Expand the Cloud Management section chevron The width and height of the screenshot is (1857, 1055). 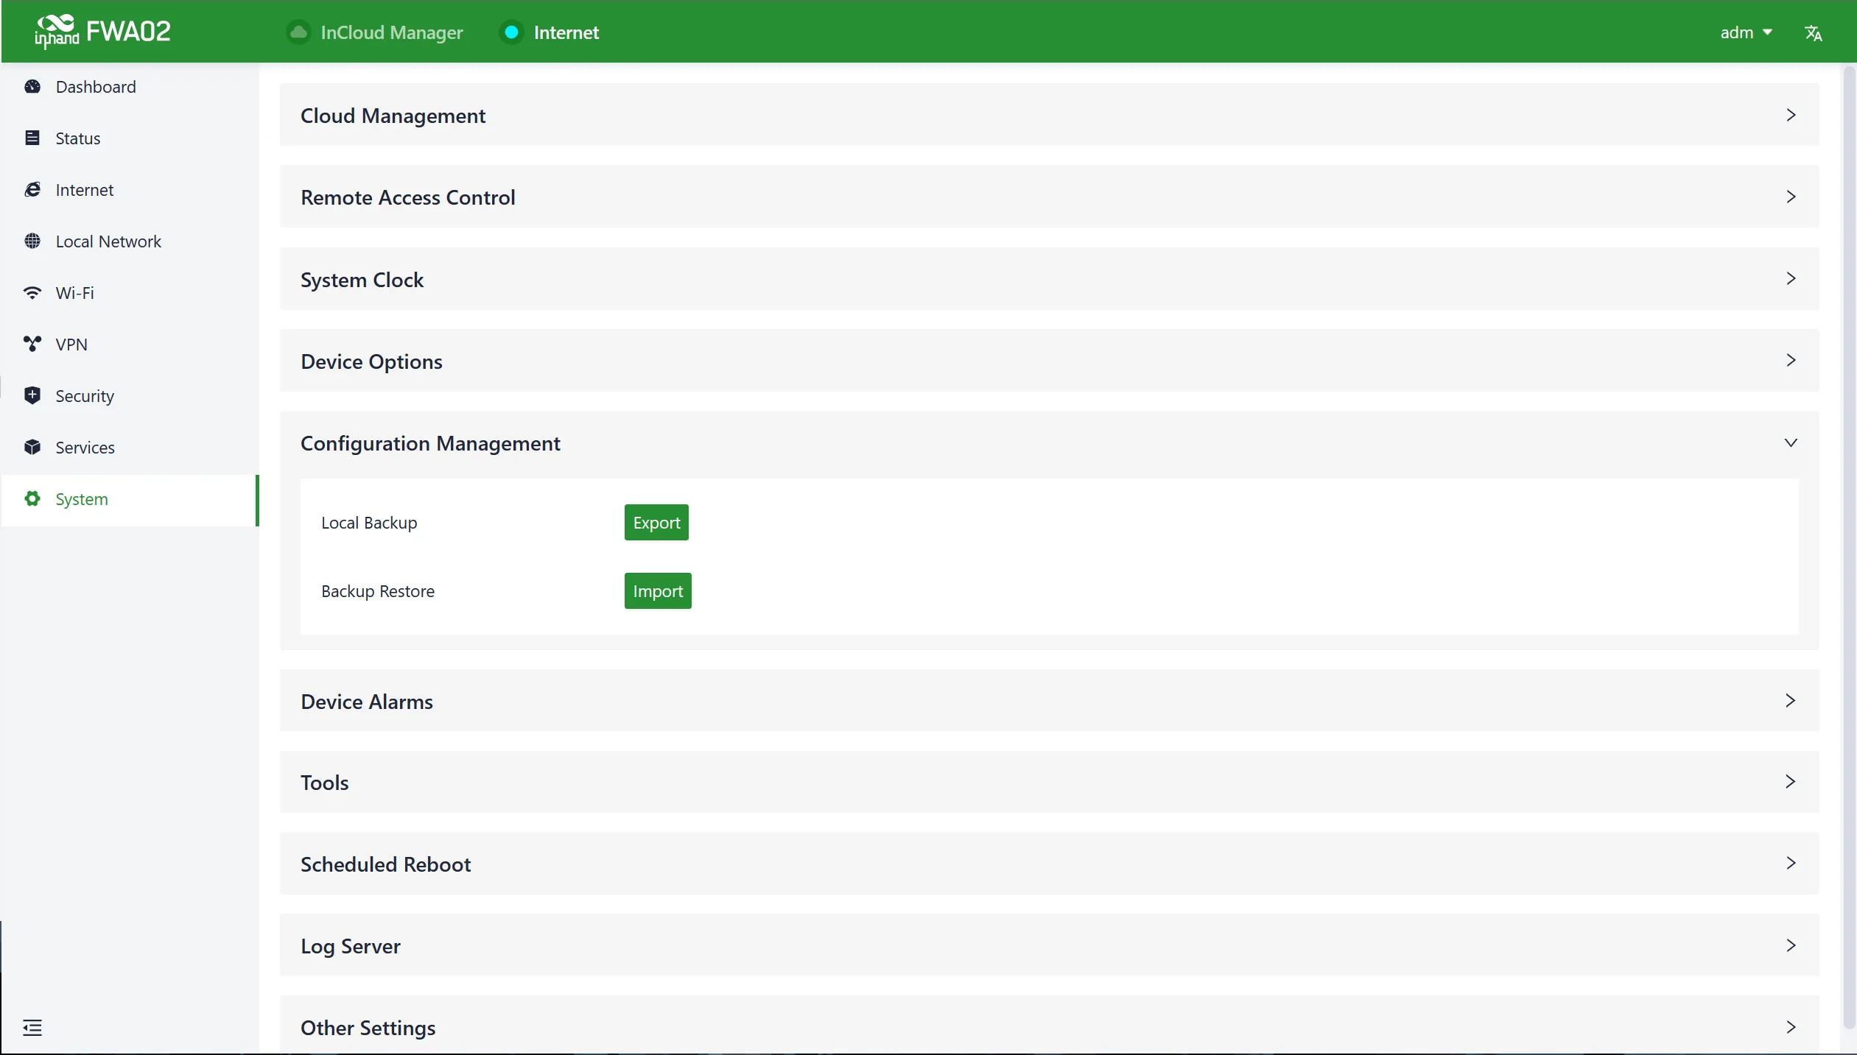tap(1791, 116)
